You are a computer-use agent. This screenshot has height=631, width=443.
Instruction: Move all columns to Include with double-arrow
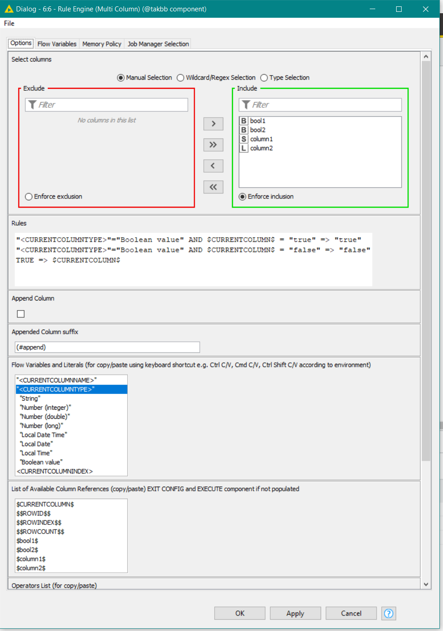pyautogui.click(x=213, y=144)
